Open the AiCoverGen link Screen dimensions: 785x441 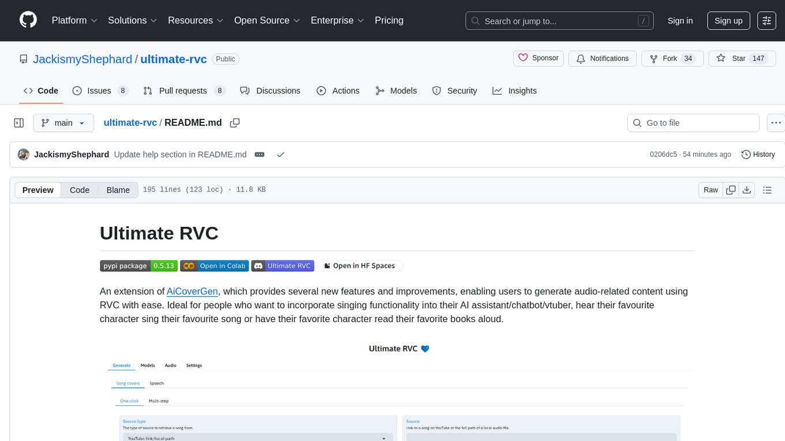[x=192, y=291]
